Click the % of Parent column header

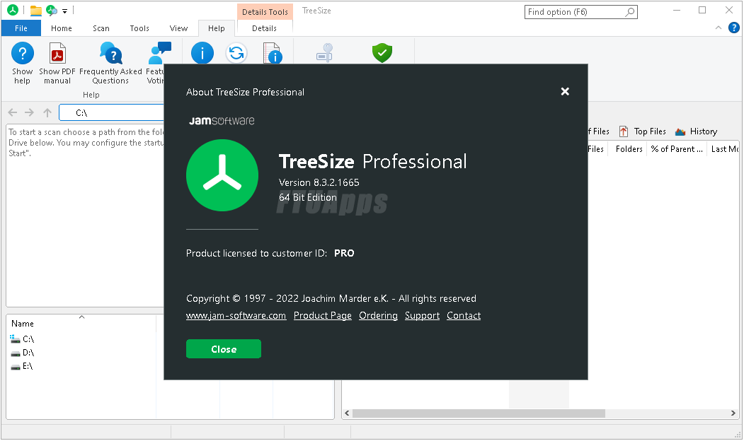[x=676, y=148]
